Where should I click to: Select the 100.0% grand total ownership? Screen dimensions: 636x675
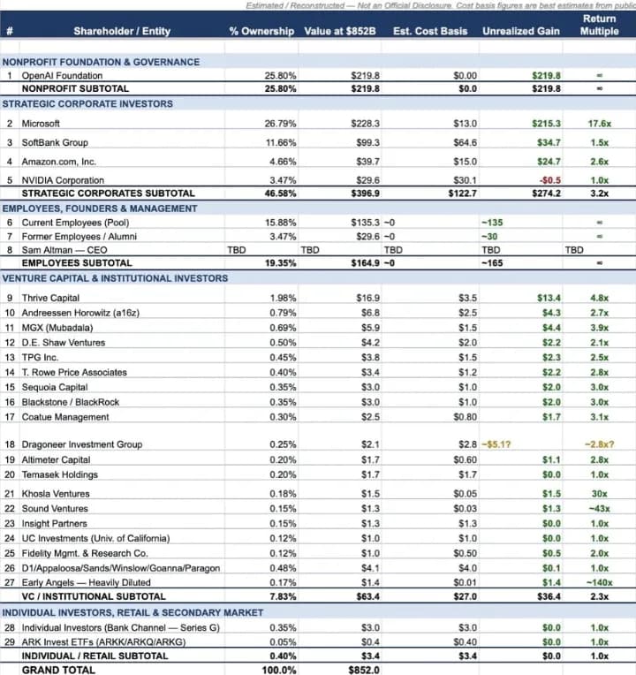(x=279, y=671)
